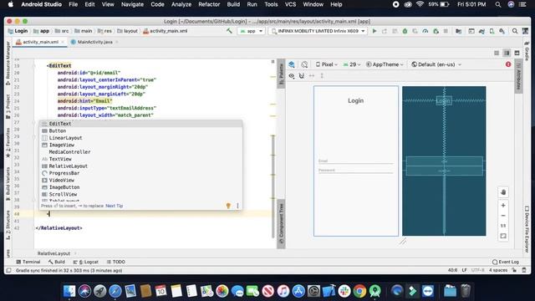The image size is (535, 301).
Task: Toggle orientation icon in design toolbar
Action: click(x=304, y=64)
